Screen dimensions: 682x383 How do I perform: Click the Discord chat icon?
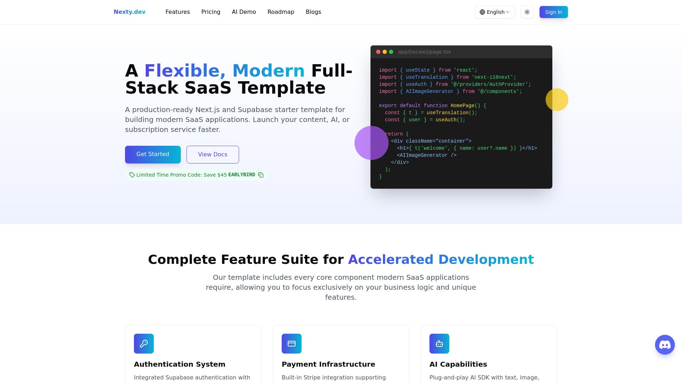click(x=665, y=344)
